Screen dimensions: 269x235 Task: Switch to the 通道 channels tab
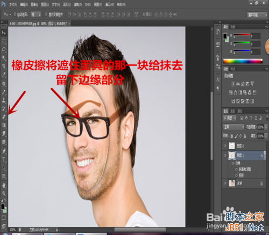[232, 111]
